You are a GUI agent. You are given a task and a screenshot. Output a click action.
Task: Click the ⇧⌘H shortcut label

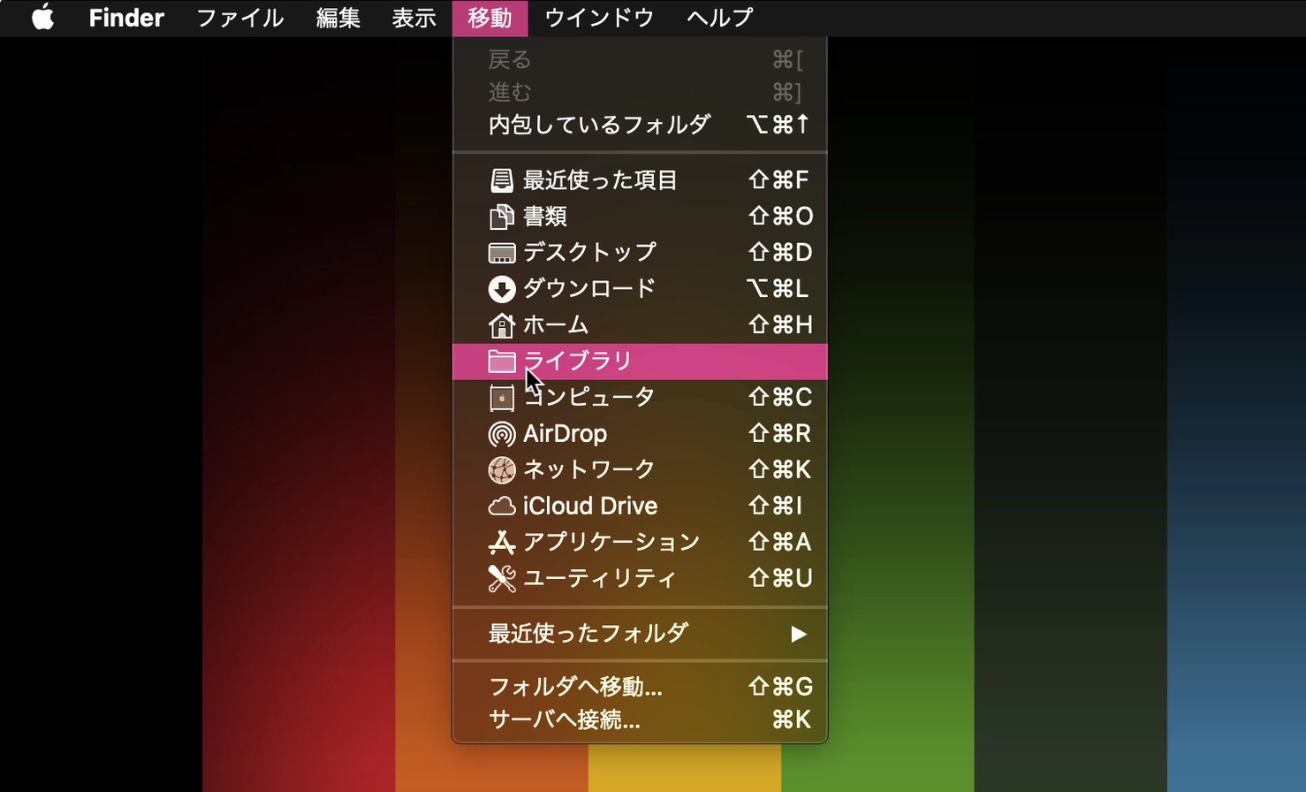pos(780,325)
